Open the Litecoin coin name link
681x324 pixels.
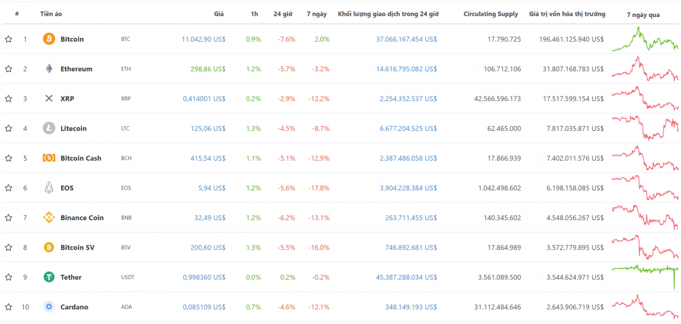(73, 129)
